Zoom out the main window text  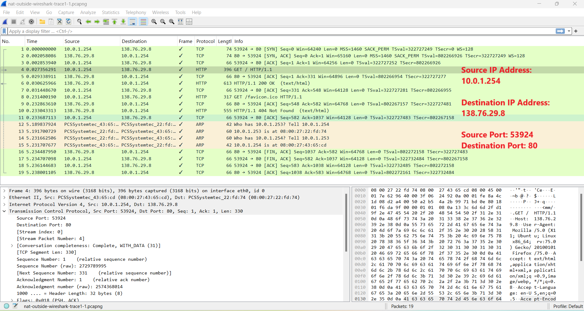[x=163, y=22]
